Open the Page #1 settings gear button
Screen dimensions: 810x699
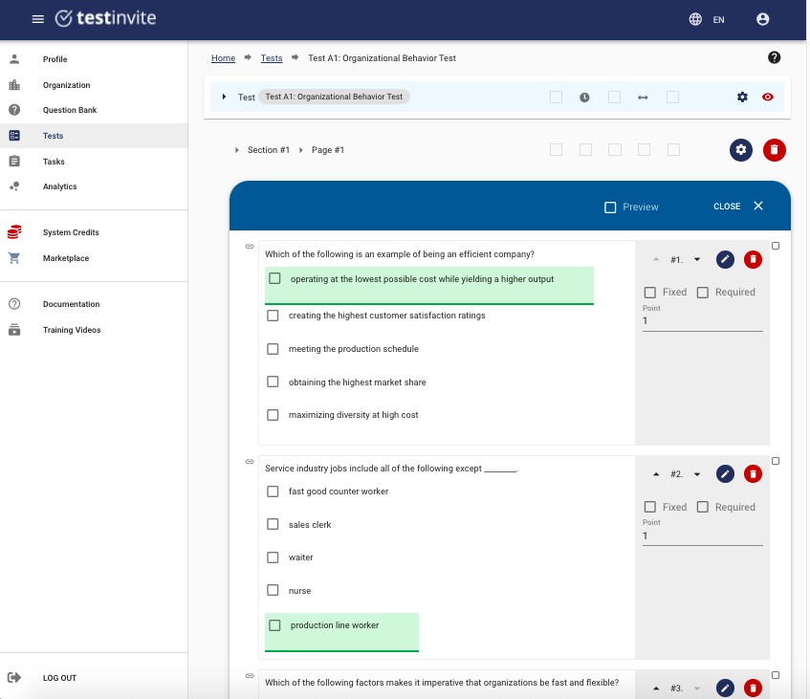tap(741, 150)
